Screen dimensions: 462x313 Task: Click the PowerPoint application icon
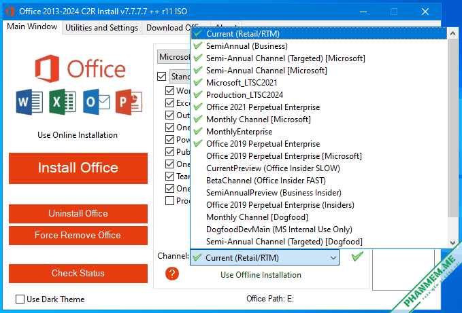129,102
